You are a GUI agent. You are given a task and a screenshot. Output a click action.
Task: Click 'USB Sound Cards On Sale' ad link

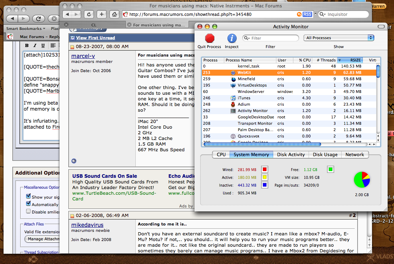(x=105, y=176)
